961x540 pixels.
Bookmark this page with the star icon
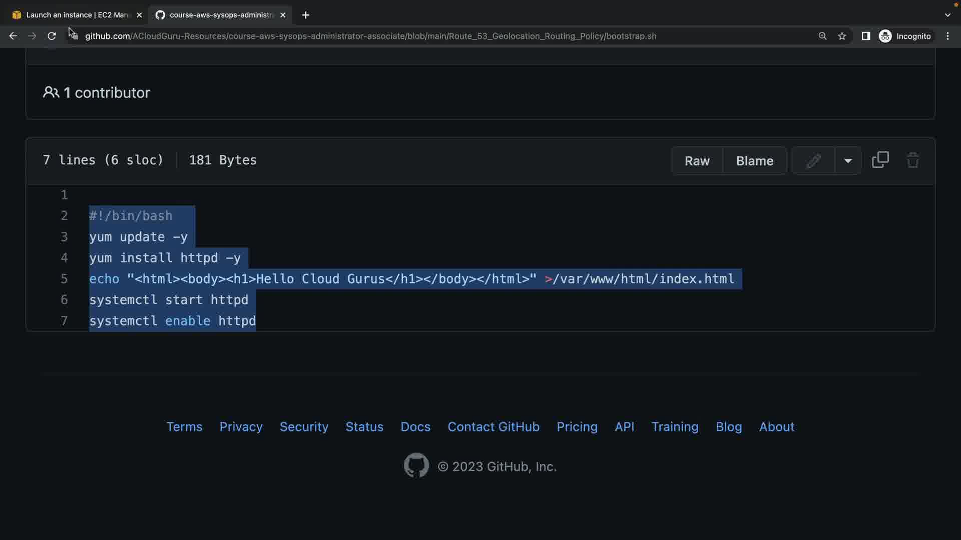tap(842, 36)
